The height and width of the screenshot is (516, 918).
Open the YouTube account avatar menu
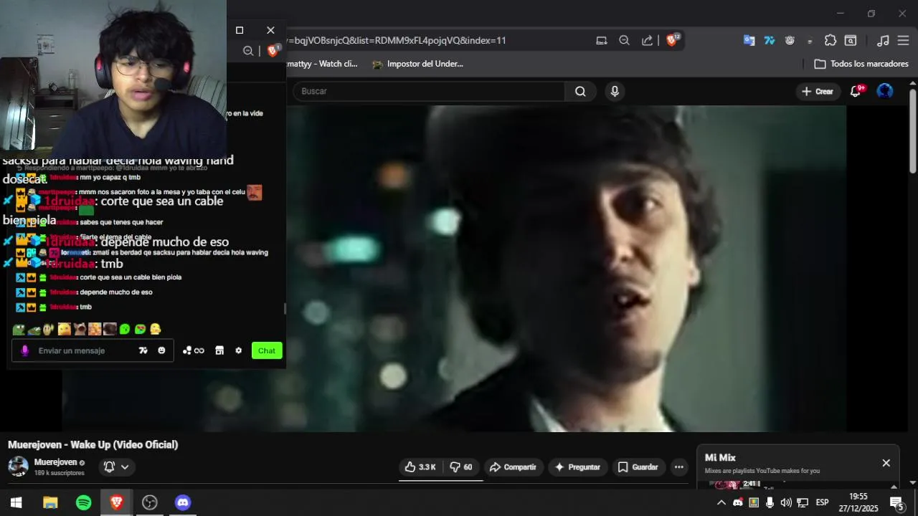coord(885,91)
